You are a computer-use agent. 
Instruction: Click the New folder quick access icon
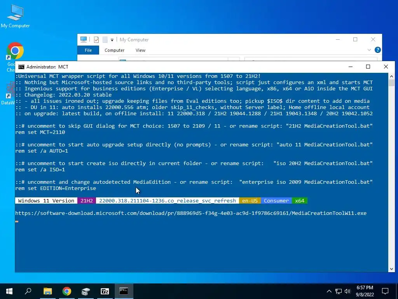pos(105,40)
